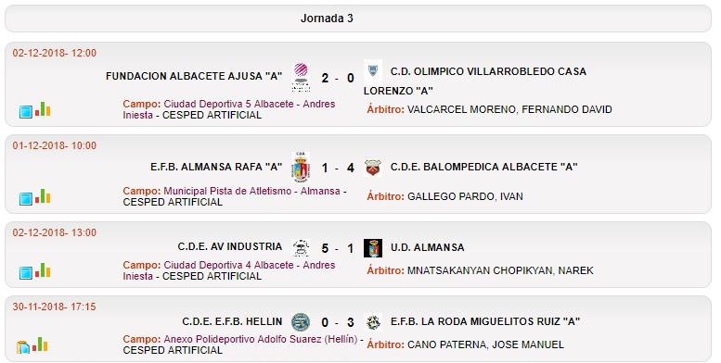The image size is (721, 363).
Task: View bar chart statistics for AV Industria match
Action: pyautogui.click(x=43, y=270)
